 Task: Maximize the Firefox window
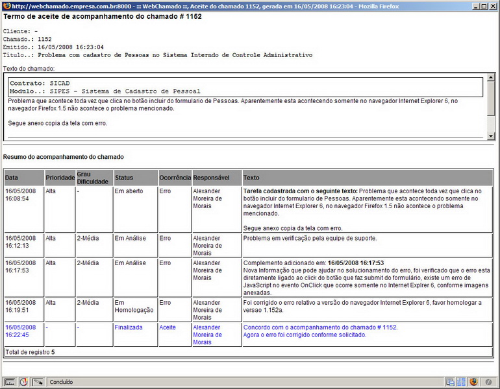point(482,6)
